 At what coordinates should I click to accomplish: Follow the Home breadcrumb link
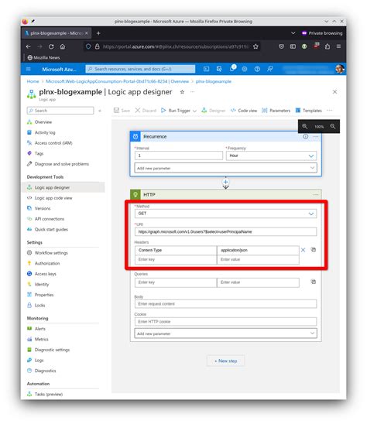[33, 81]
